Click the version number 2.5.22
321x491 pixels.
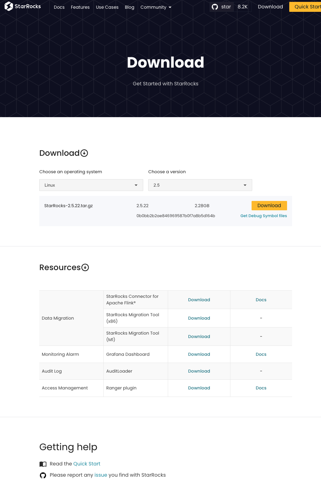(x=143, y=206)
